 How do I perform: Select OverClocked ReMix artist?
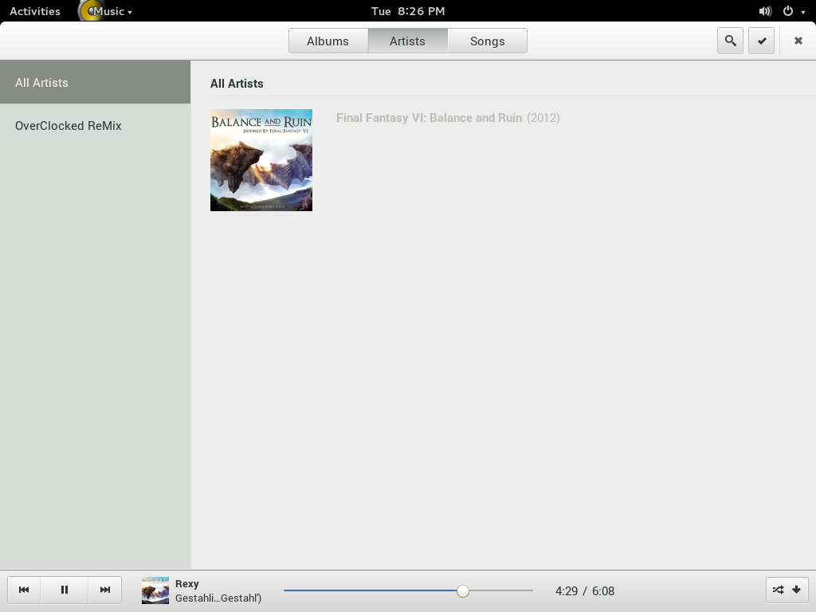pos(96,125)
